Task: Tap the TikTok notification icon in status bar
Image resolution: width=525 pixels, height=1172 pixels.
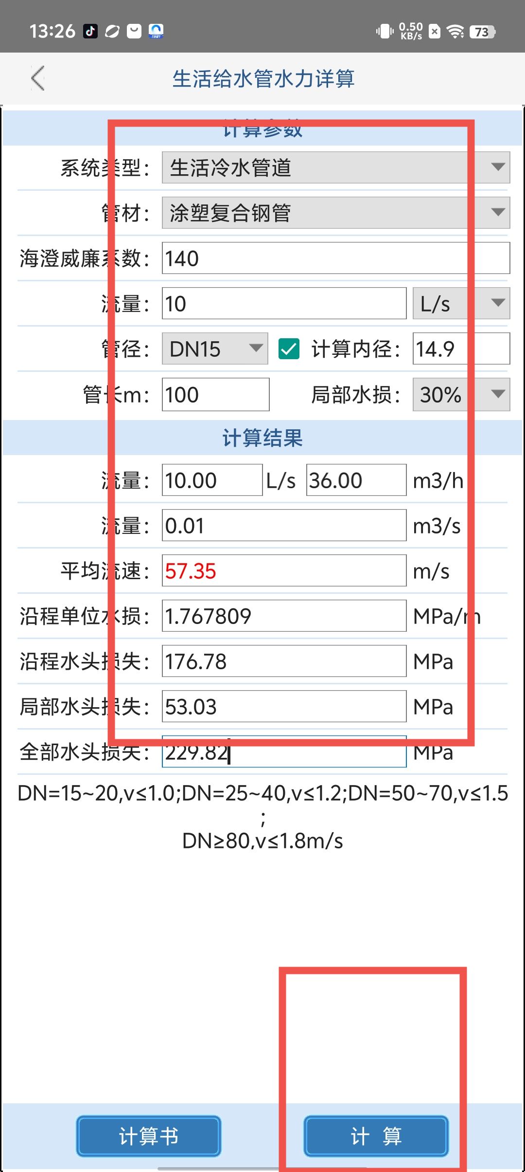Action: [x=90, y=32]
